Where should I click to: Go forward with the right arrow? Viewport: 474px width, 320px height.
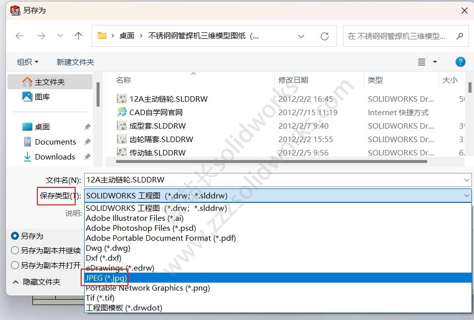pos(41,36)
